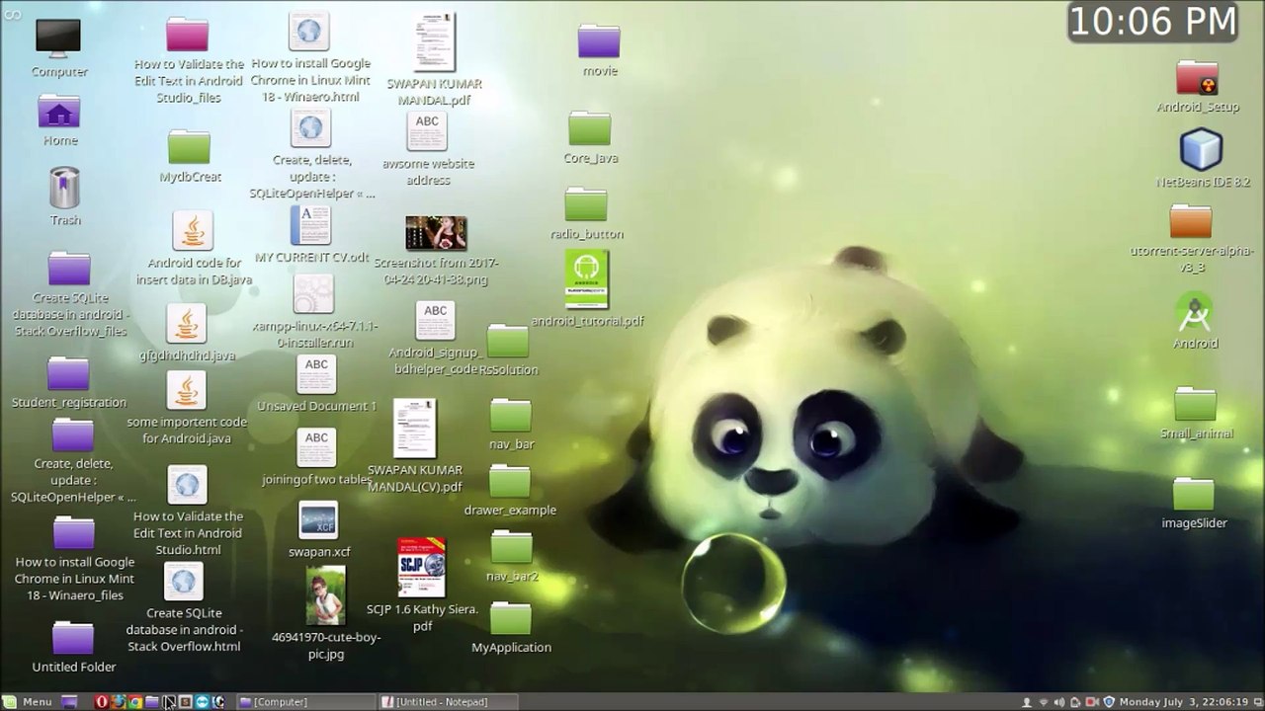
Task: Open the file manager panel launcher
Action: 152,702
